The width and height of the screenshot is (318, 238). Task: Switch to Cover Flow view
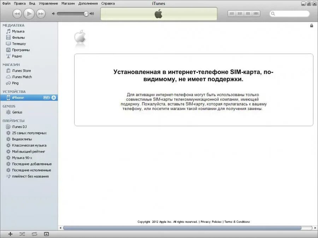click(x=256, y=13)
